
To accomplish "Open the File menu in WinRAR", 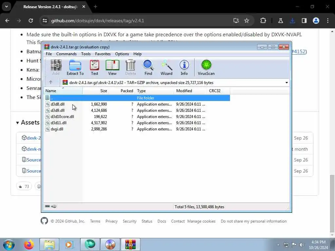I will pyautogui.click(x=49, y=54).
